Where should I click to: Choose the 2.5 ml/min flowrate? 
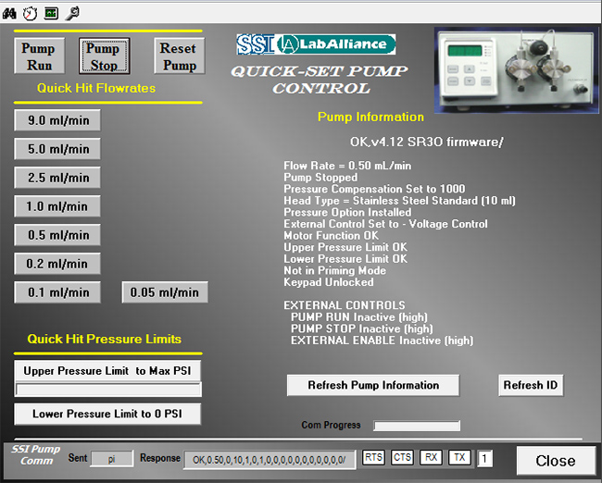point(57,178)
